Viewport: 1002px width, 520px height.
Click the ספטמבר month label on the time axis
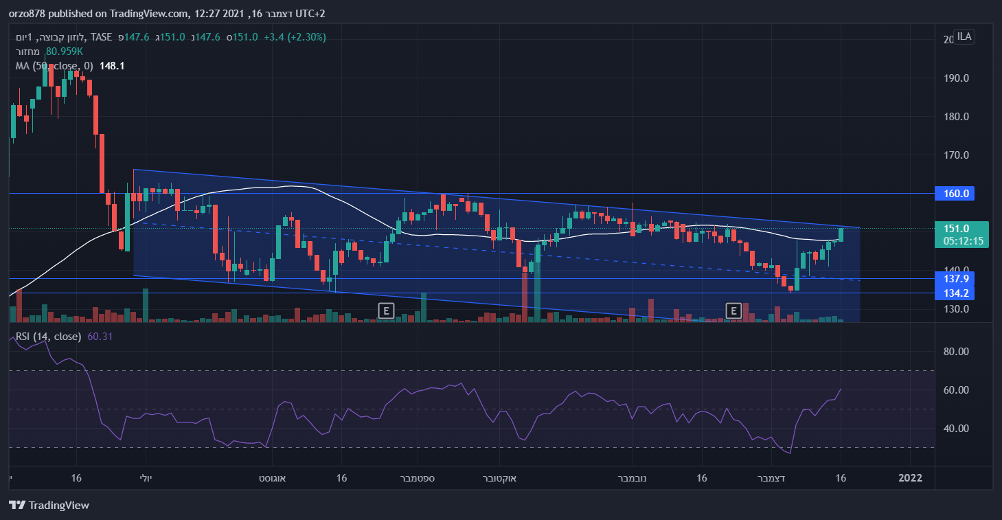pos(416,477)
